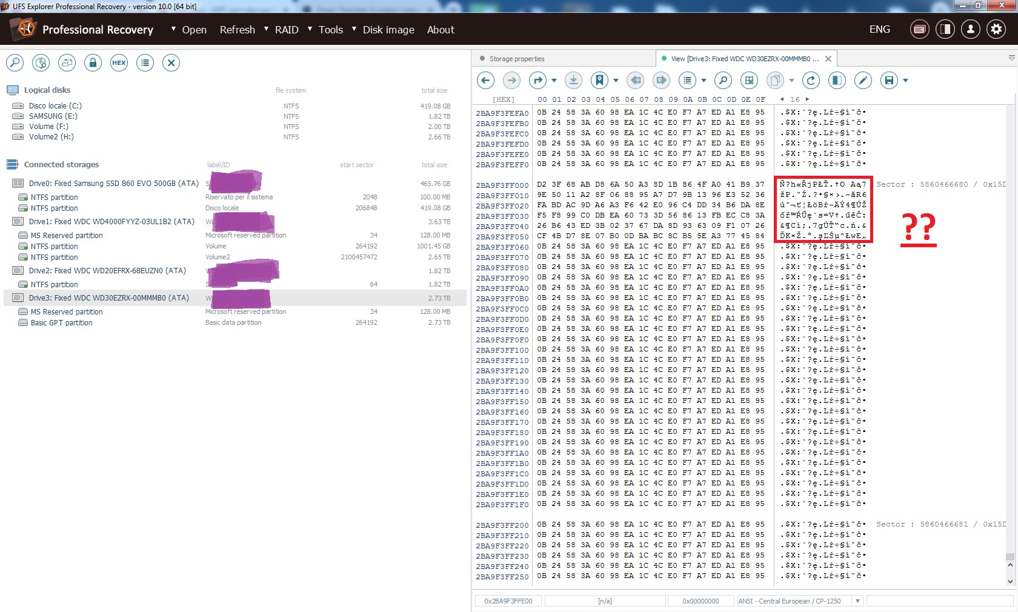Jump to previous bookmark
Image resolution: width=1018 pixels, height=612 pixels.
pos(636,80)
